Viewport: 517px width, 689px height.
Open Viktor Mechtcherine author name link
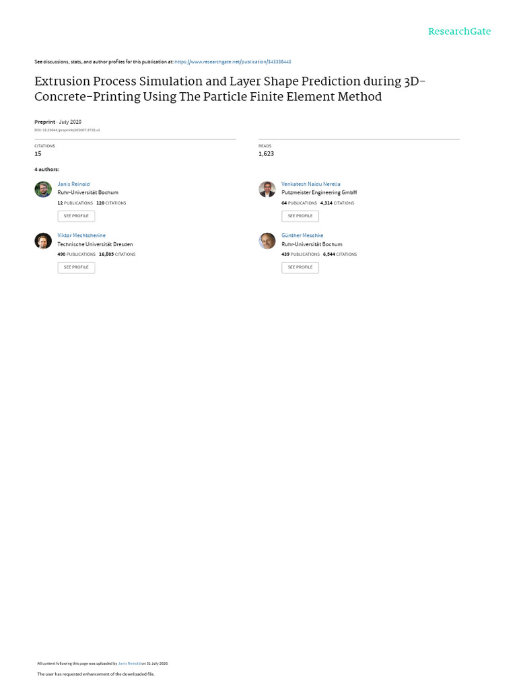coord(81,235)
